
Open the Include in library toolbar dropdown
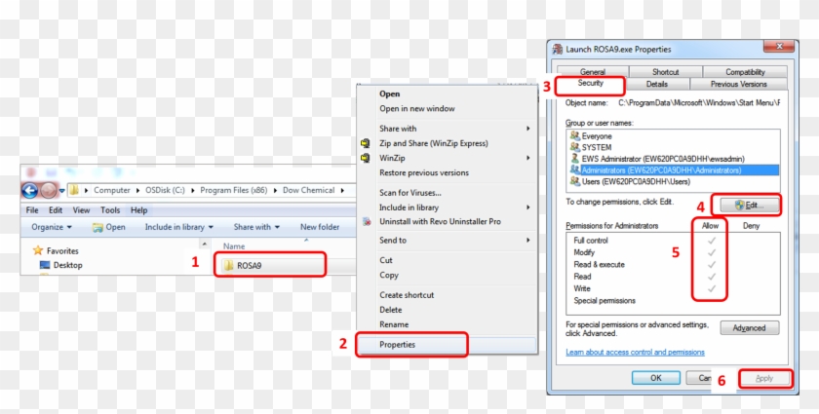coord(179,227)
